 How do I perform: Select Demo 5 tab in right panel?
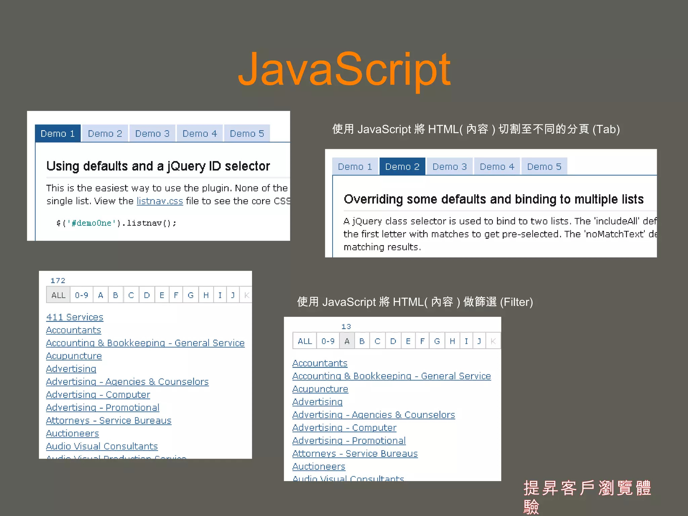[x=544, y=167]
